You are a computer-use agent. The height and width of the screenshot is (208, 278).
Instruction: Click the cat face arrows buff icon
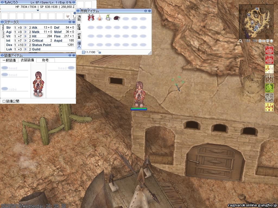tap(269, 79)
